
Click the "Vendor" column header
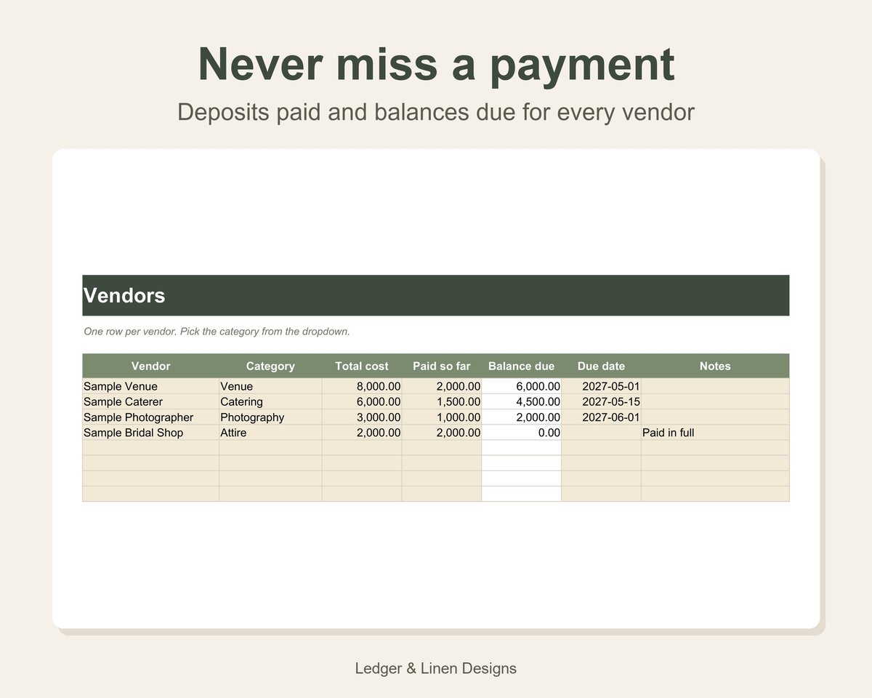click(x=150, y=366)
